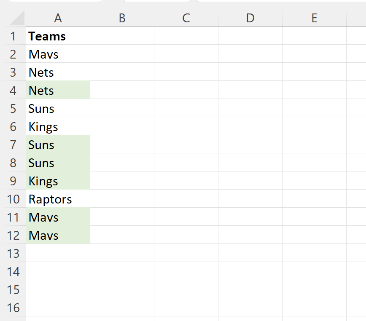This screenshot has height=321, width=366.
Task: Select Kings cell in row 6
Action: [58, 126]
